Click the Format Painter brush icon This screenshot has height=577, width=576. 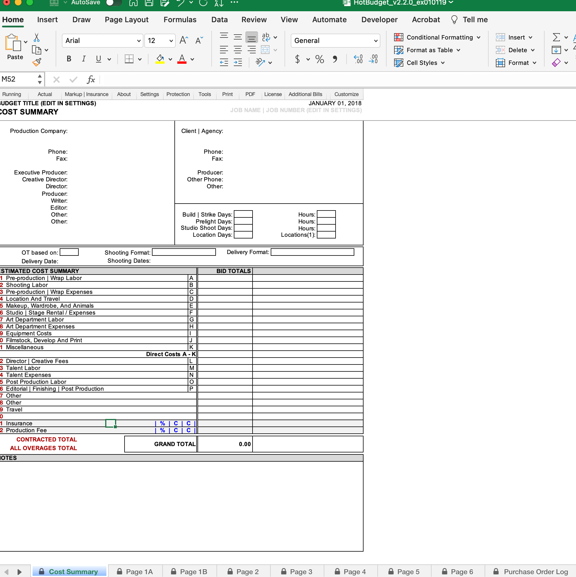click(x=37, y=62)
